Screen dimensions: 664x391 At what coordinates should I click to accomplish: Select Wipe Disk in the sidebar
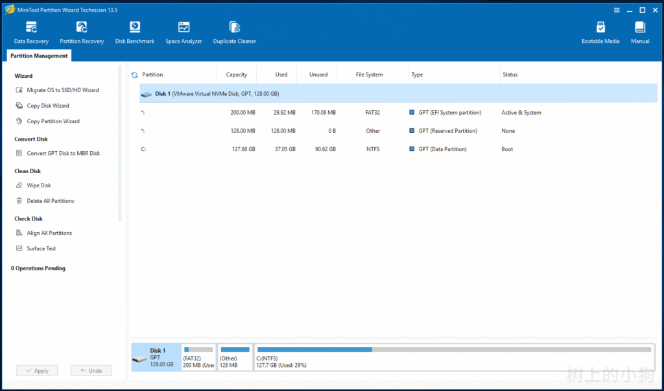[x=38, y=185]
